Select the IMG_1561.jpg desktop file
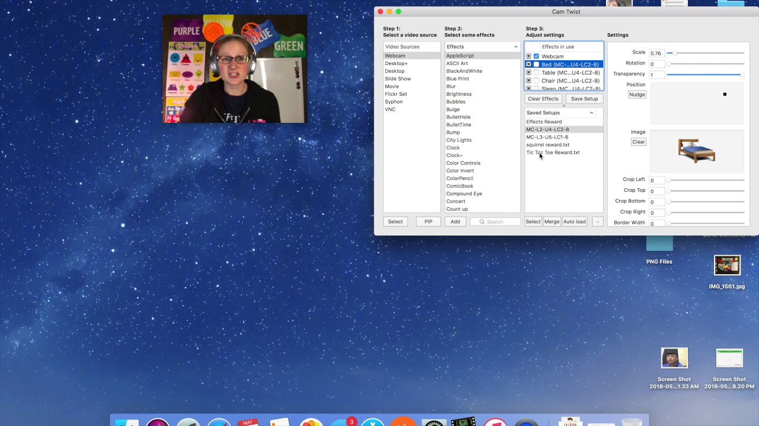 tap(727, 272)
